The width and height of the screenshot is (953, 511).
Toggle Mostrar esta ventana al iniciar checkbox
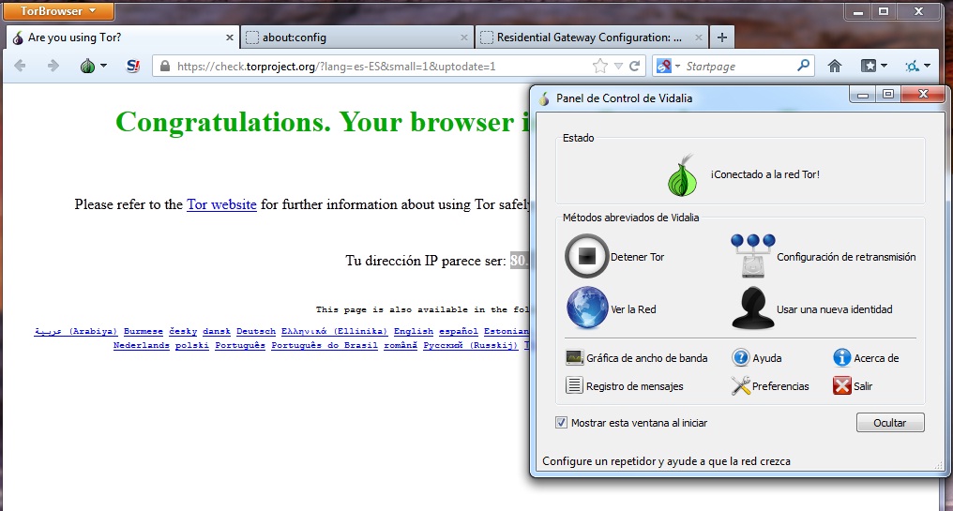point(561,422)
